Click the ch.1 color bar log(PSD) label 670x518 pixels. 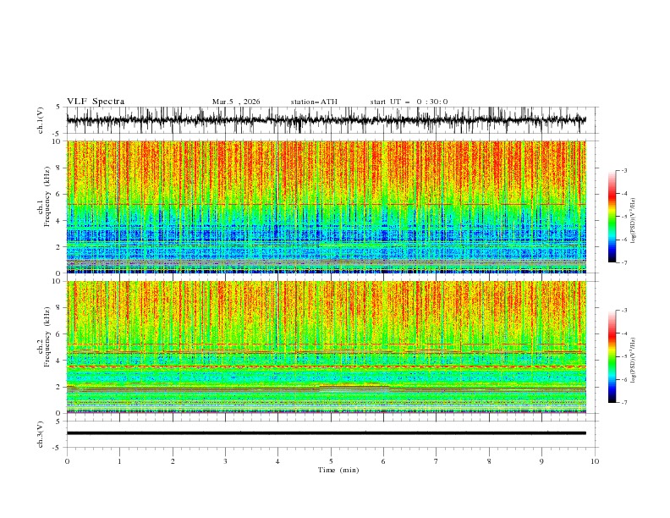click(634, 221)
